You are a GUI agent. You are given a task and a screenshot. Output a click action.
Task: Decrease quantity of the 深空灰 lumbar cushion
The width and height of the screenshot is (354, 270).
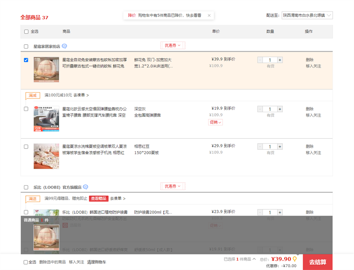pyautogui.click(x=261, y=109)
